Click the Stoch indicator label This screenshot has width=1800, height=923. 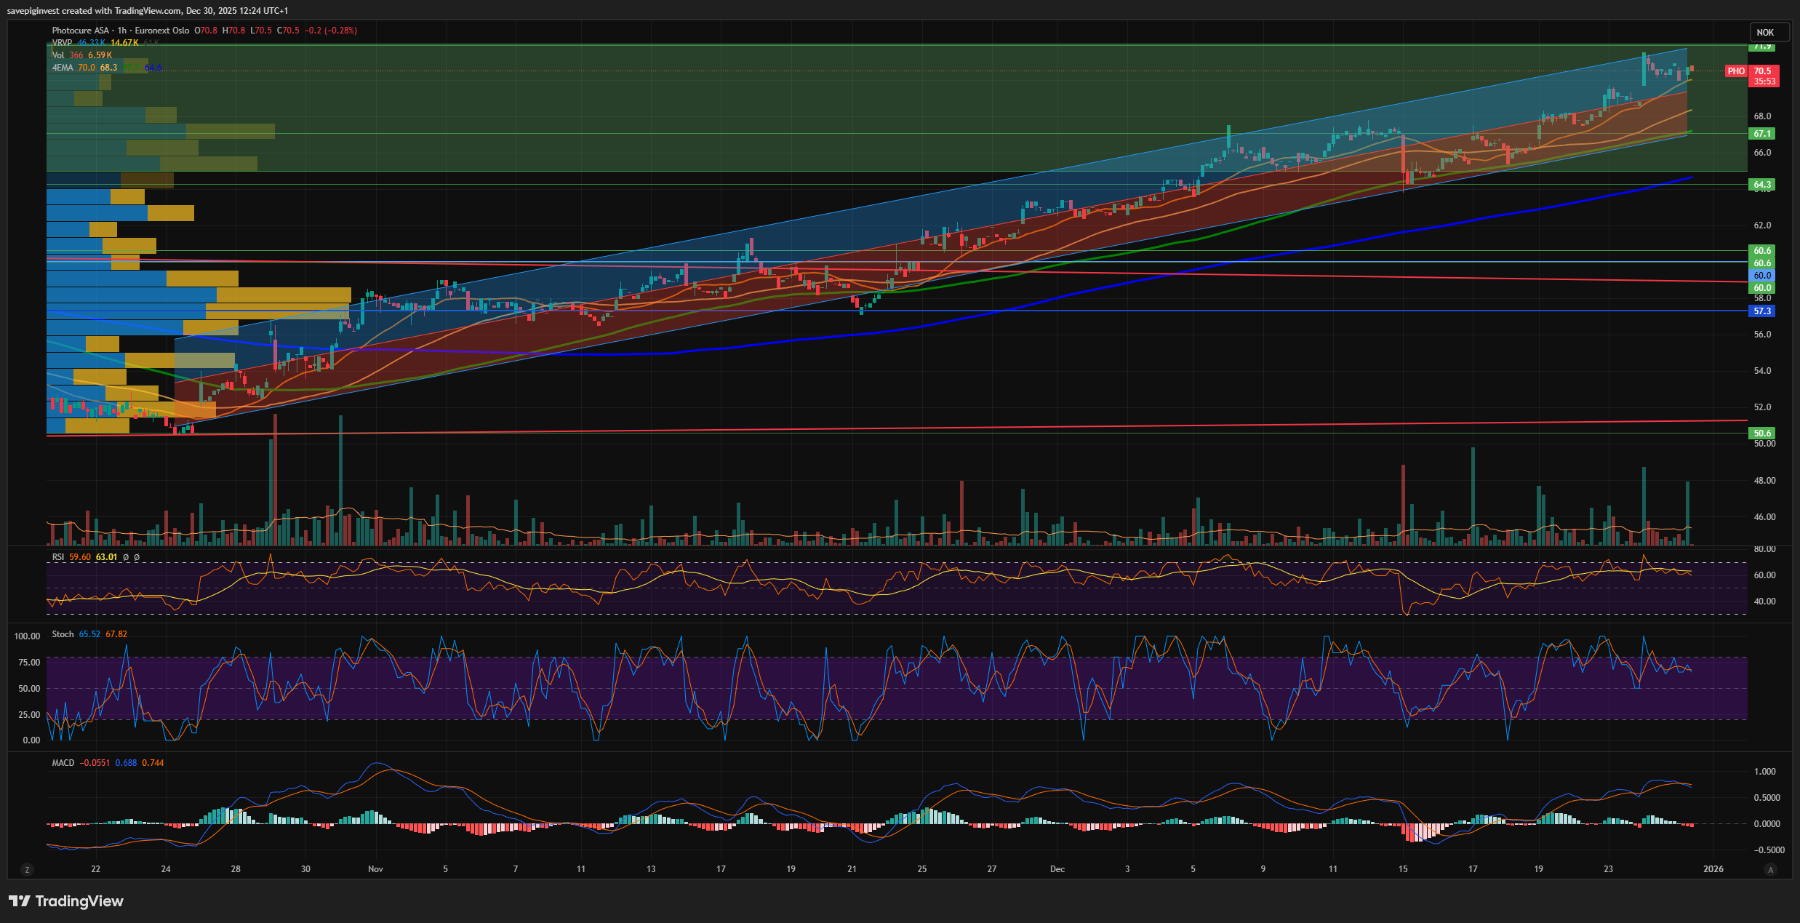[63, 634]
